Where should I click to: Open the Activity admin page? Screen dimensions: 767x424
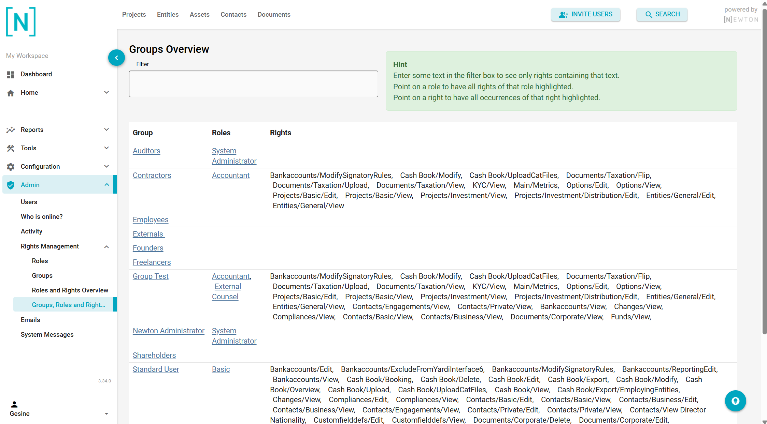31,231
